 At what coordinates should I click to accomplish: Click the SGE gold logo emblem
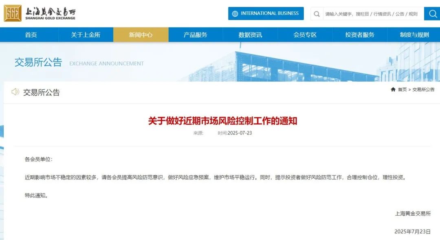(x=13, y=13)
